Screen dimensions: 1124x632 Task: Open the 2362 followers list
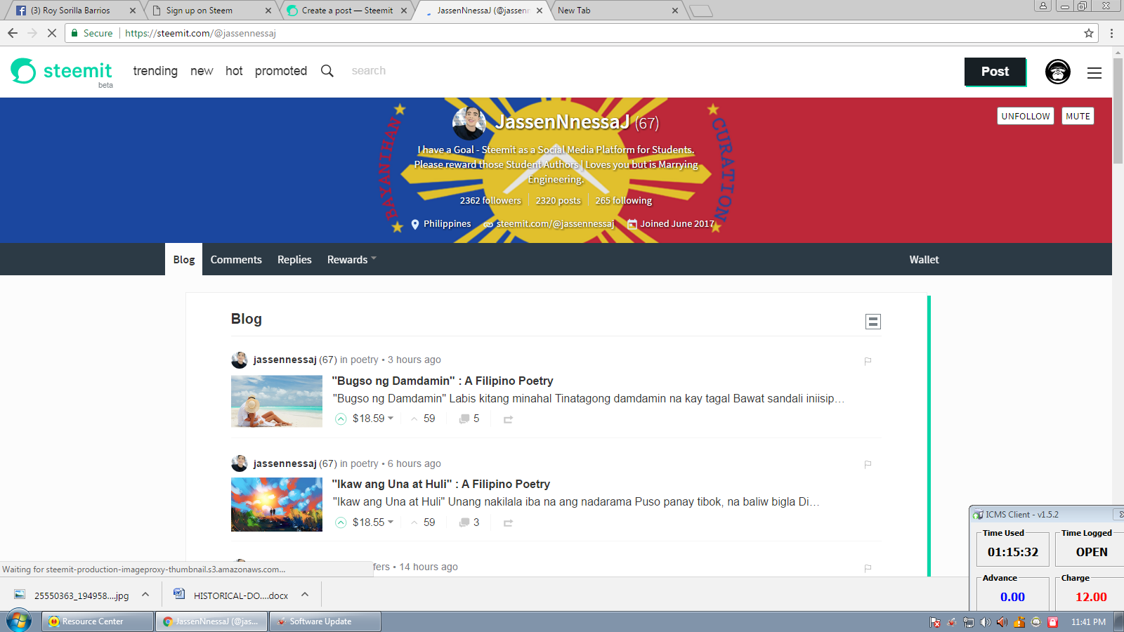tap(490, 201)
